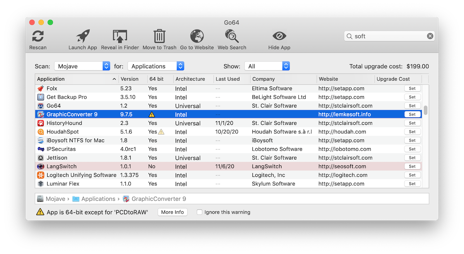Click the LangSwitch app icon

[x=41, y=167]
